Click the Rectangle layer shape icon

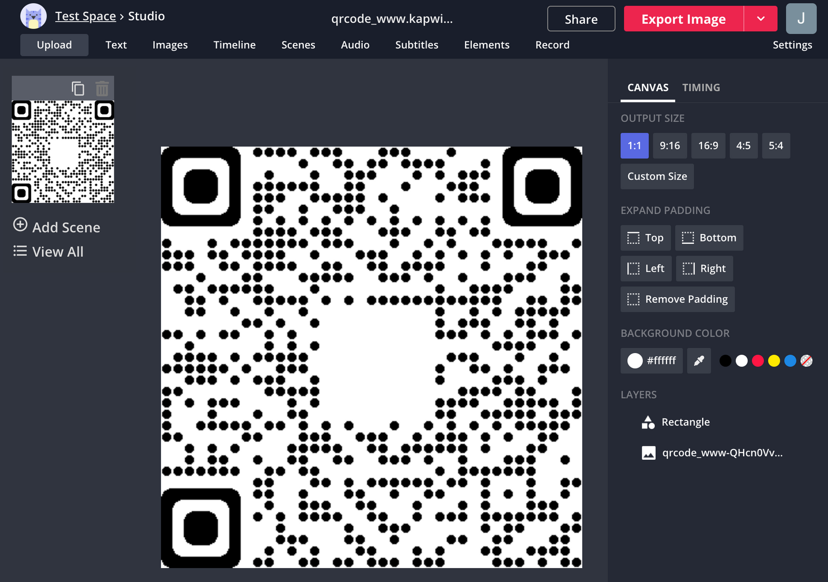click(x=647, y=422)
